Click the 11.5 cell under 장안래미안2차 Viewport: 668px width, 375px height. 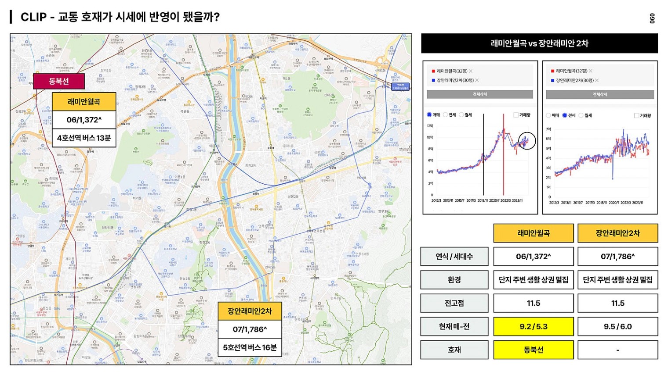tap(618, 303)
